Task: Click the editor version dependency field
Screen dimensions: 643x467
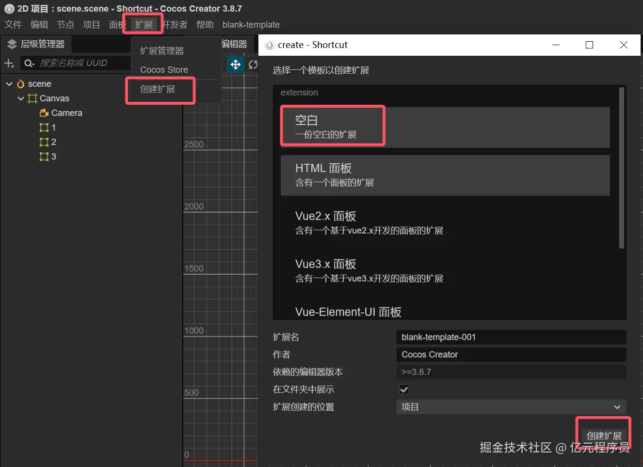Action: pos(512,372)
